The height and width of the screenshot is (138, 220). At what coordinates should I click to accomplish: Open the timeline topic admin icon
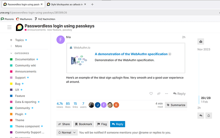(201, 41)
